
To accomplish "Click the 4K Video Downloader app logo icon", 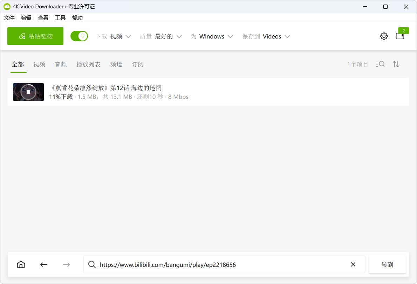I will (x=7, y=7).
